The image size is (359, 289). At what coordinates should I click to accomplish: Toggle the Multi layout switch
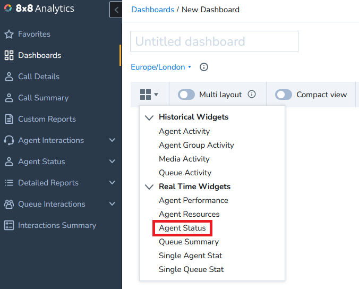tap(186, 95)
